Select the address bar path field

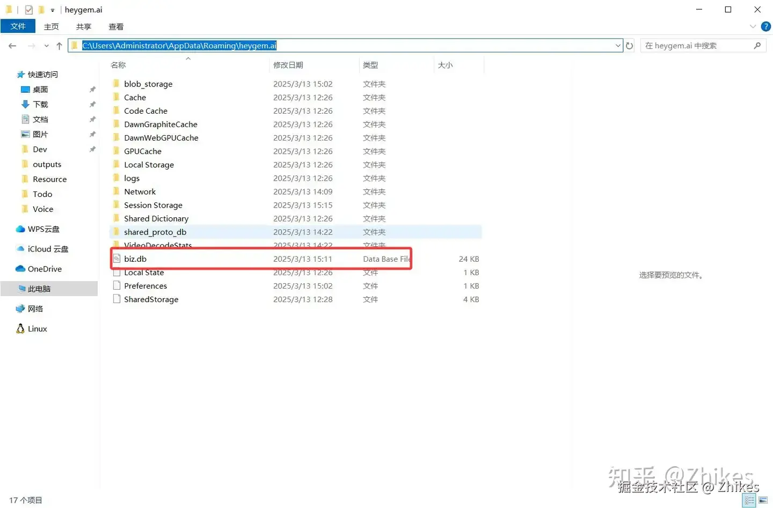click(345, 46)
